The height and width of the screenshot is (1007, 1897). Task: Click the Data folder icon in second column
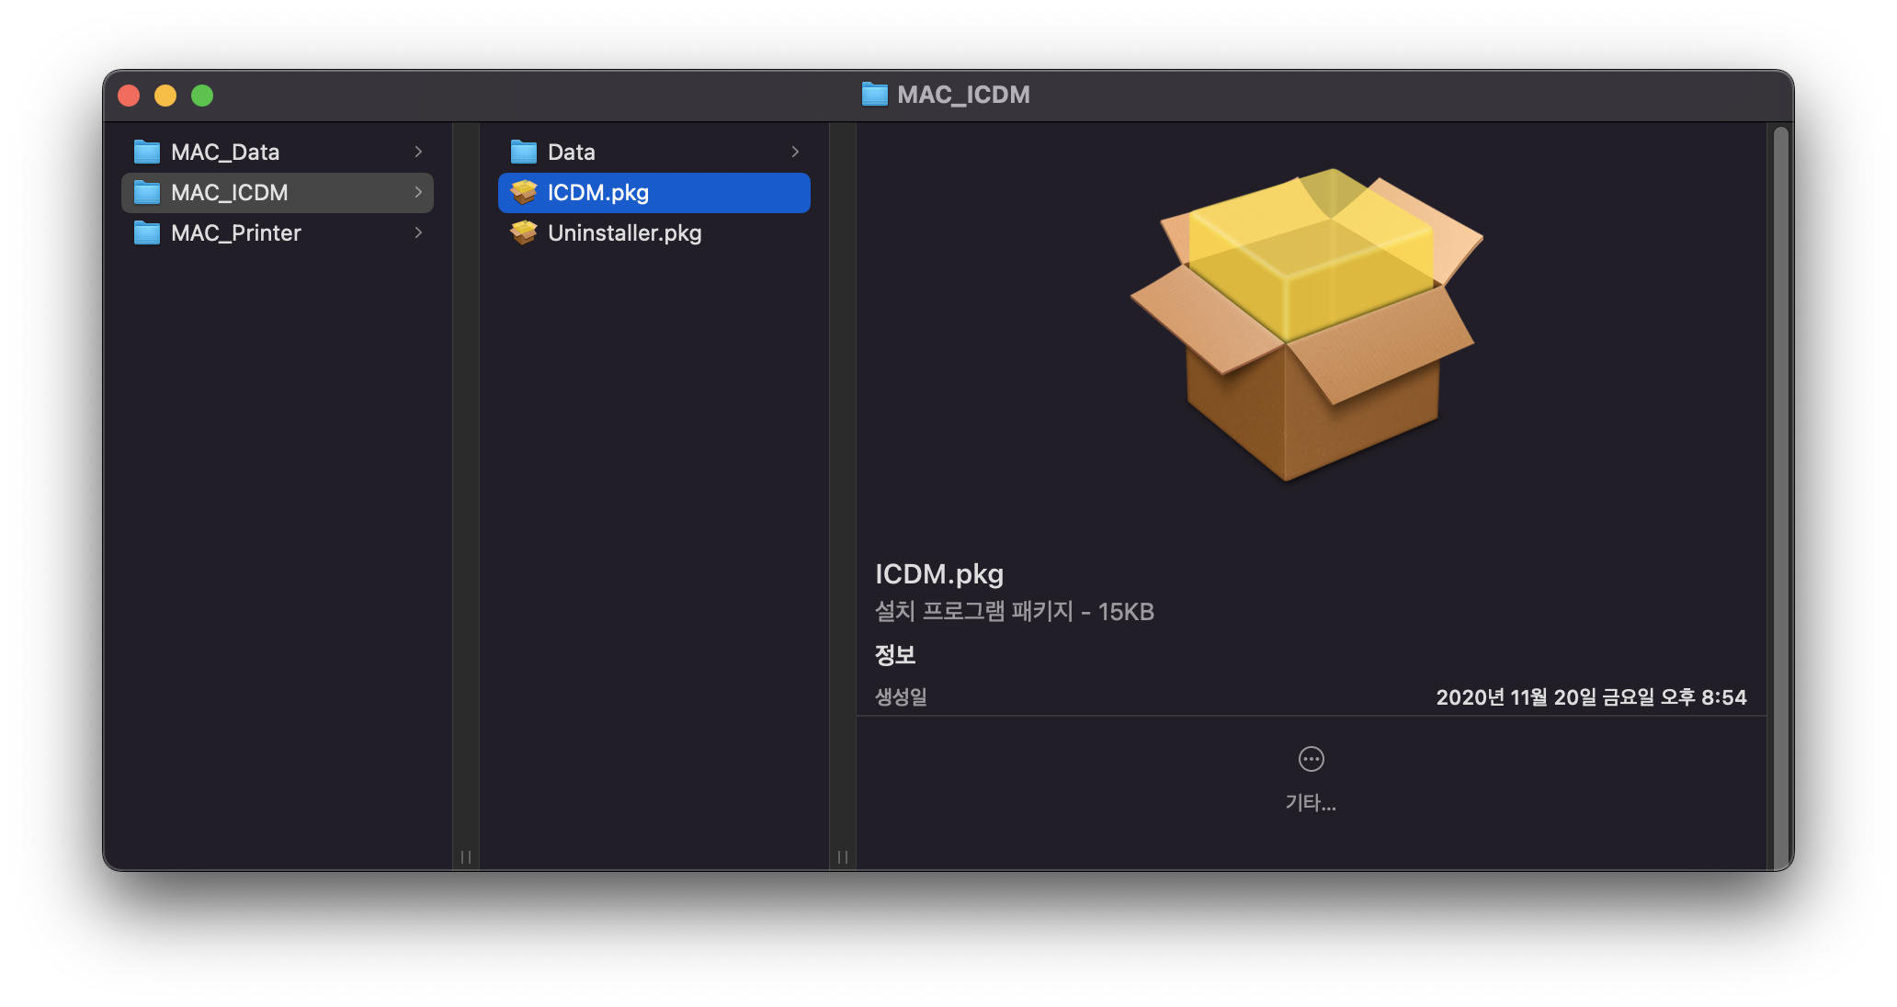(x=524, y=152)
